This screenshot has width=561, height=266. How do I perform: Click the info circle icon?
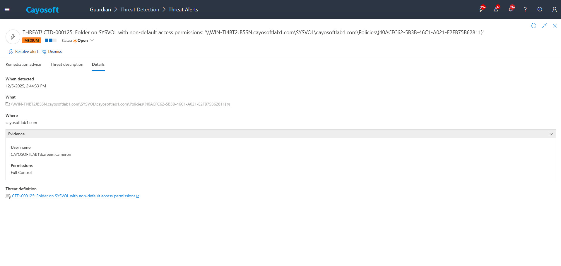[540, 9]
